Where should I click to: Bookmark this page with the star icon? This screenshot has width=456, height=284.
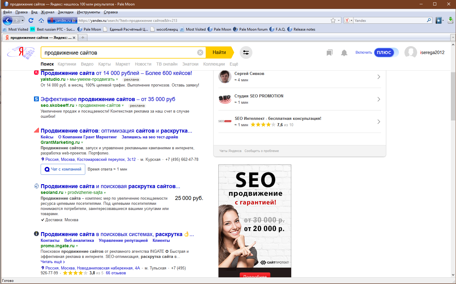pyautogui.click(x=333, y=20)
